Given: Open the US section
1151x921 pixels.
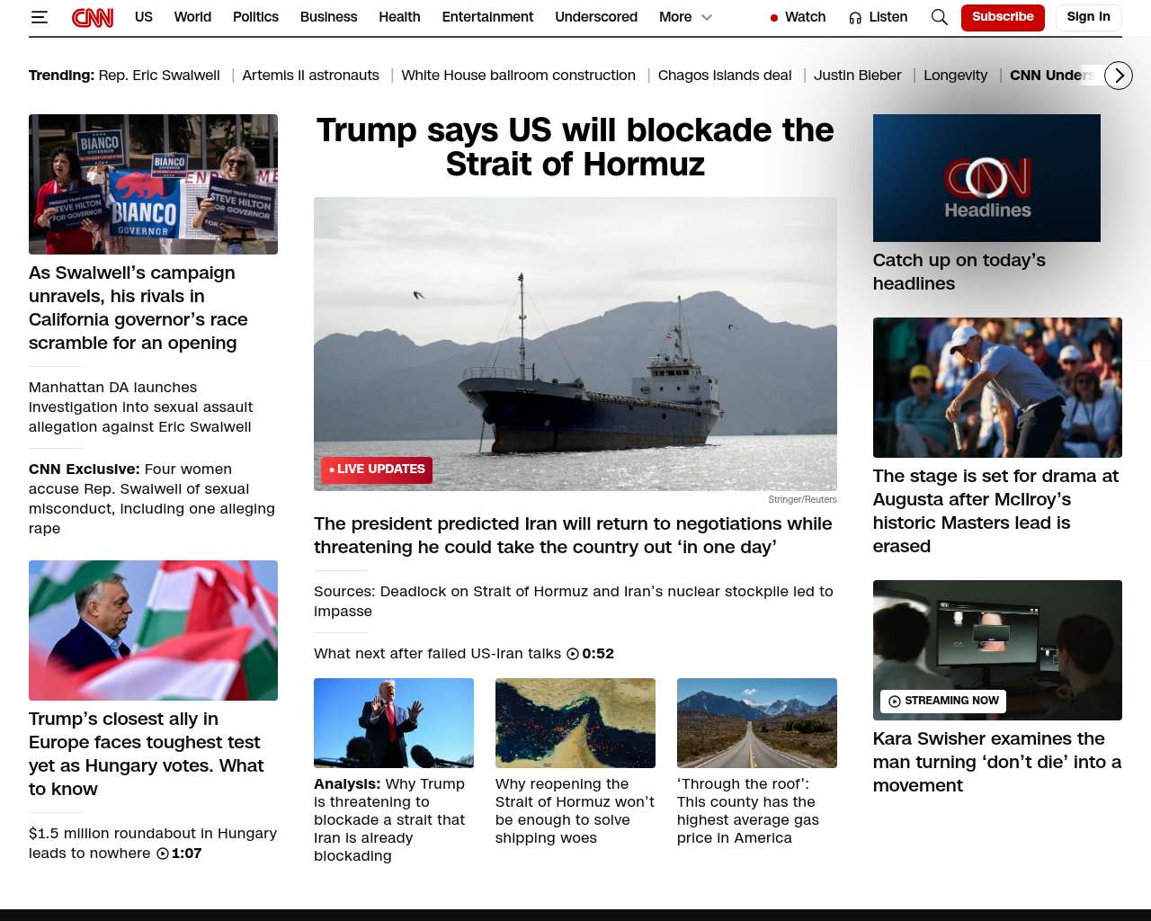Looking at the screenshot, I should [x=144, y=17].
